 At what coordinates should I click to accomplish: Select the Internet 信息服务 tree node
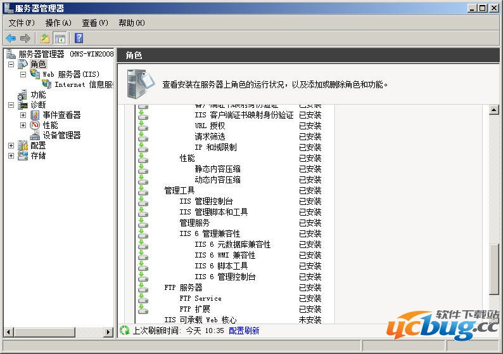pyautogui.click(x=84, y=84)
